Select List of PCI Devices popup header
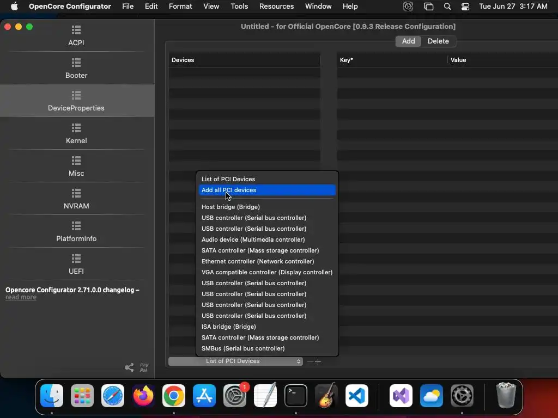 (267, 179)
